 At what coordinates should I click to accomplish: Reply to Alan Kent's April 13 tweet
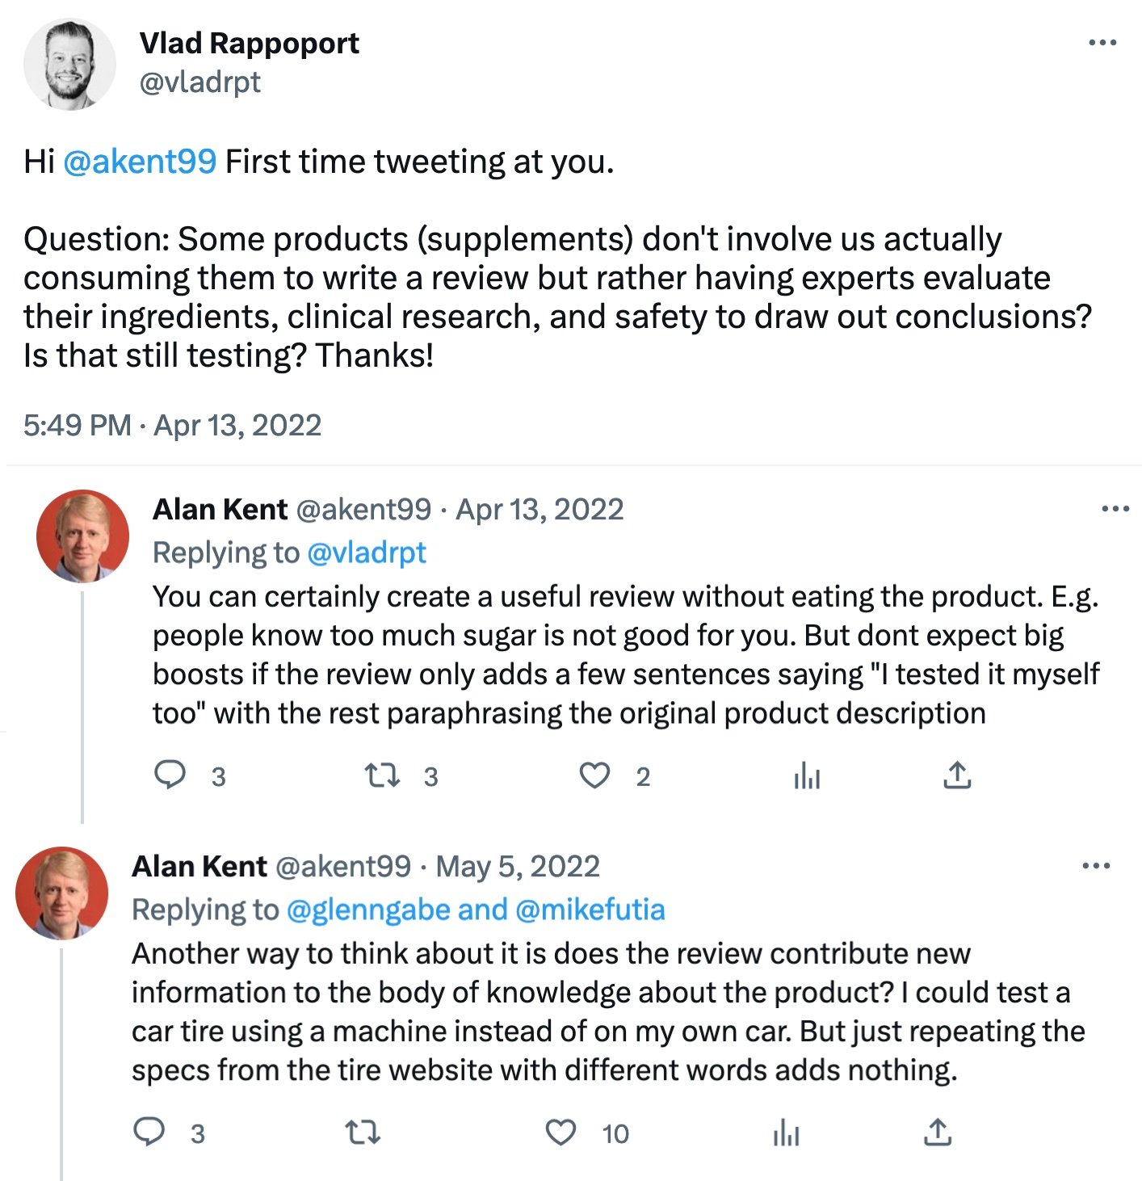170,775
